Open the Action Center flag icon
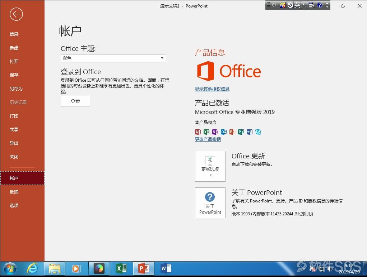 [x=312, y=269]
